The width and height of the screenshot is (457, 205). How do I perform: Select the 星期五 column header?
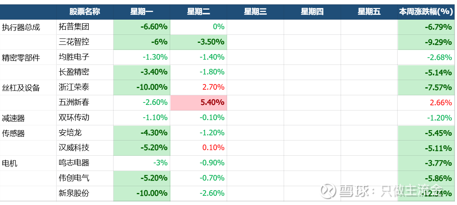[x=369, y=12]
